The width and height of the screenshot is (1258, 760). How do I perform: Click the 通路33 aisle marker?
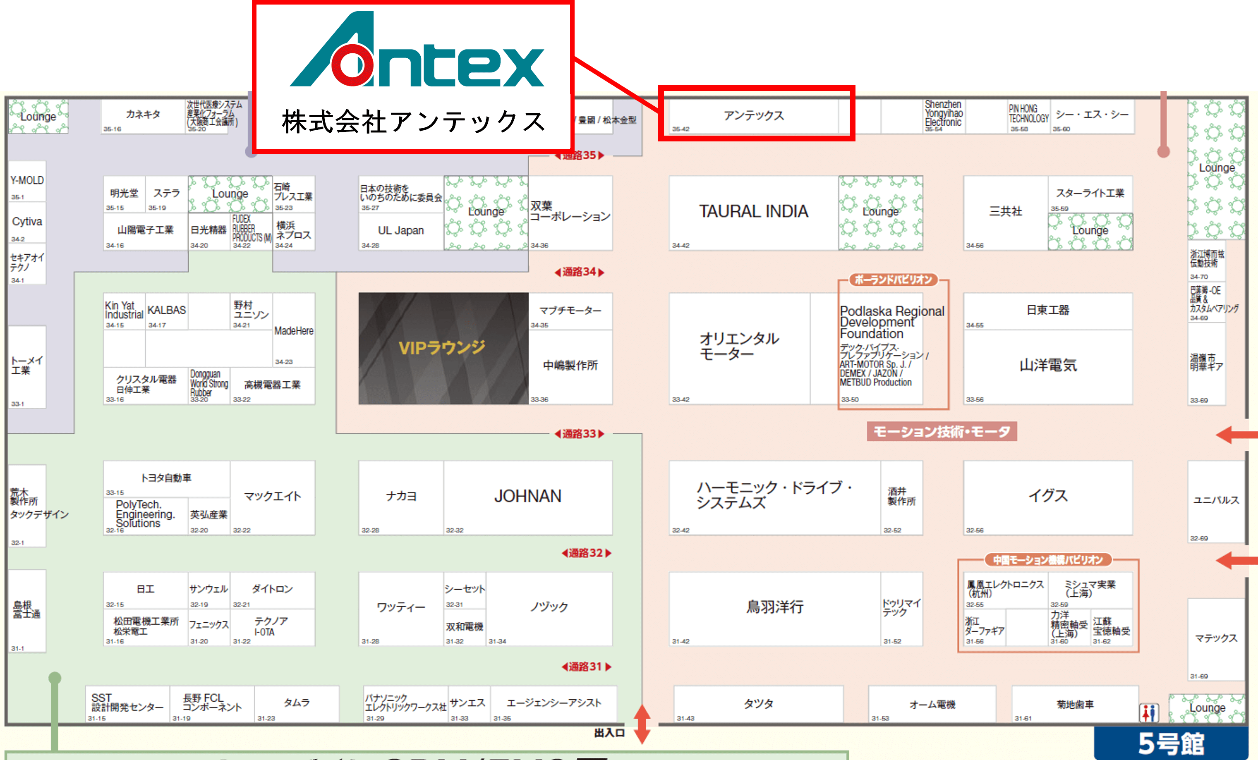(x=579, y=434)
